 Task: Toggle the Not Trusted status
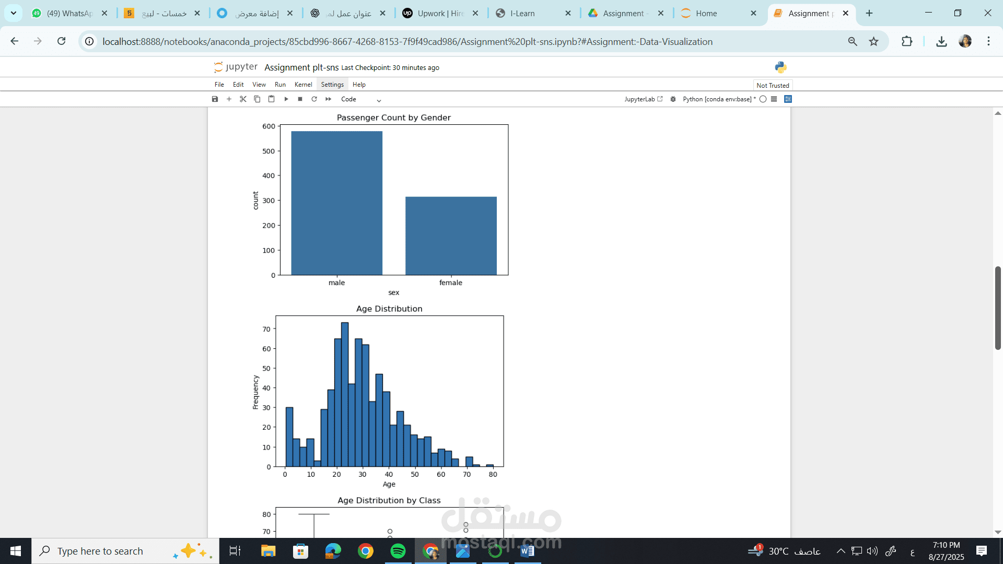pos(773,85)
